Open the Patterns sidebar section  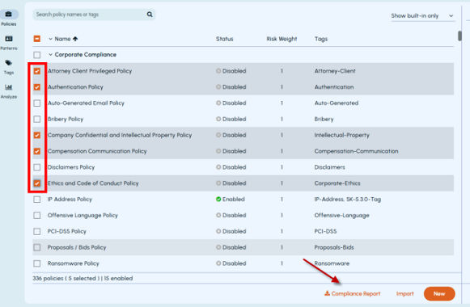click(x=9, y=43)
